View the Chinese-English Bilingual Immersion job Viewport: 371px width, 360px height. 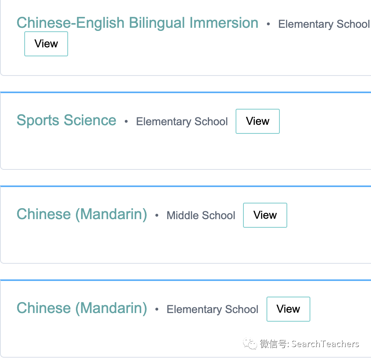point(46,44)
